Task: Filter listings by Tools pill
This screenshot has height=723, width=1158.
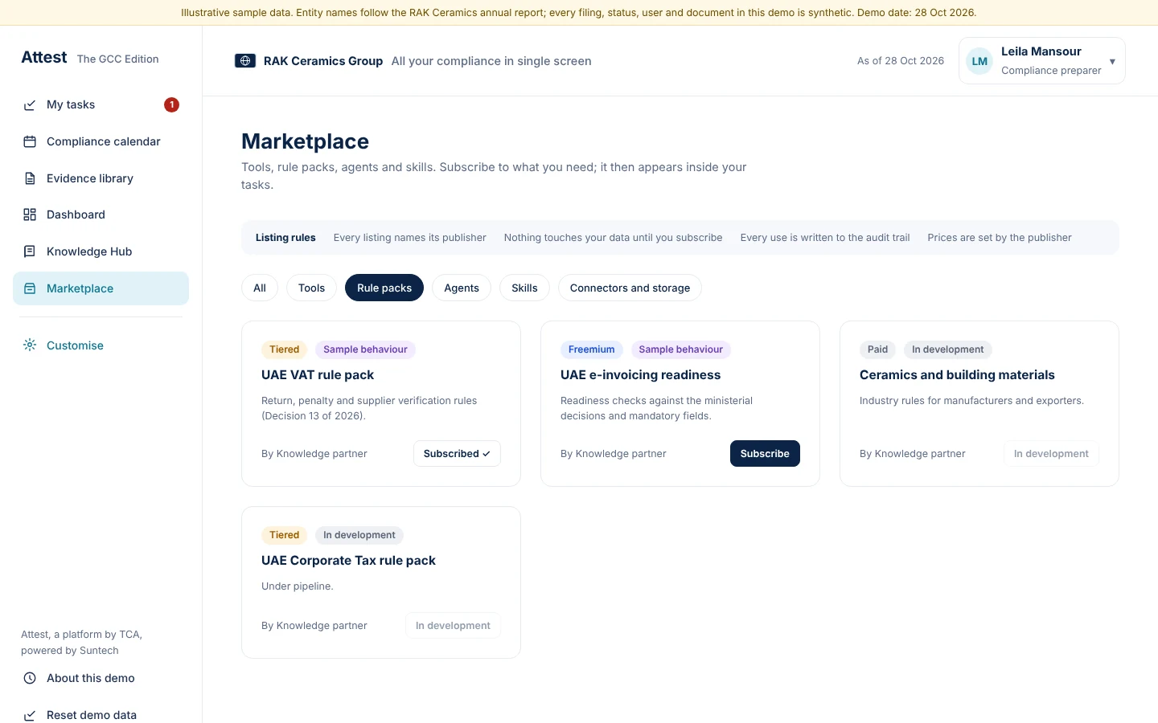Action: (x=311, y=288)
